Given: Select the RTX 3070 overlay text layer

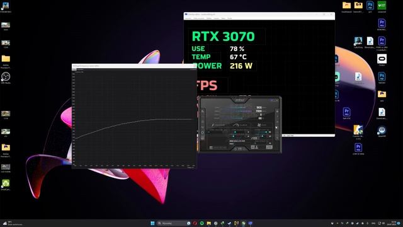Looking at the screenshot, I should click(223, 37).
